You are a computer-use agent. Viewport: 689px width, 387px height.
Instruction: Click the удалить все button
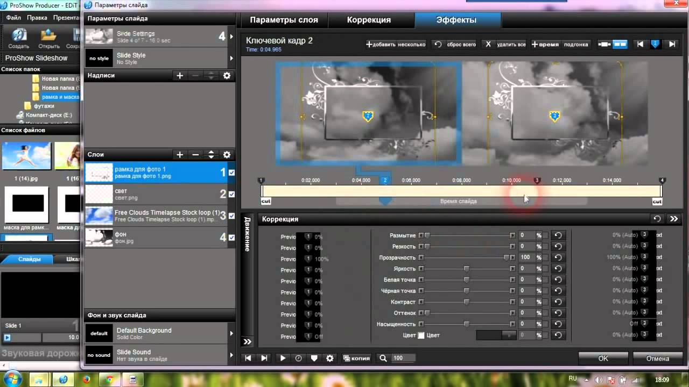(x=505, y=45)
